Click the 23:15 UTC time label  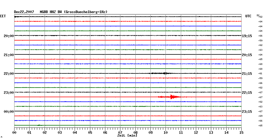coord(247,112)
